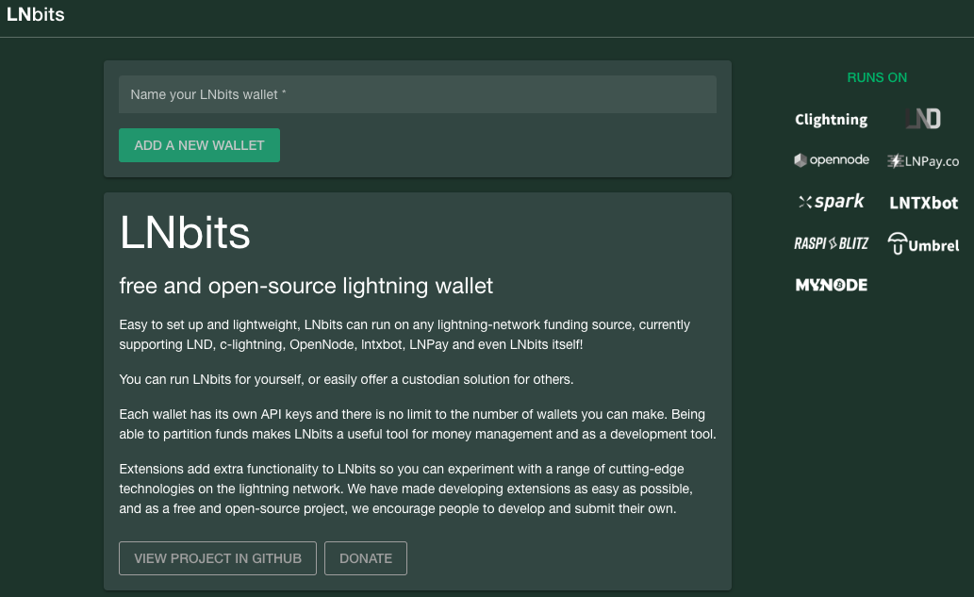
Task: Open the opennode logo link
Action: [x=831, y=160]
